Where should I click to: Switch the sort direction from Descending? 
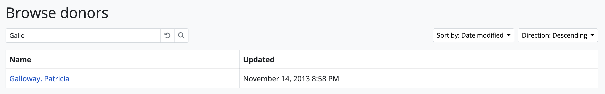click(558, 35)
